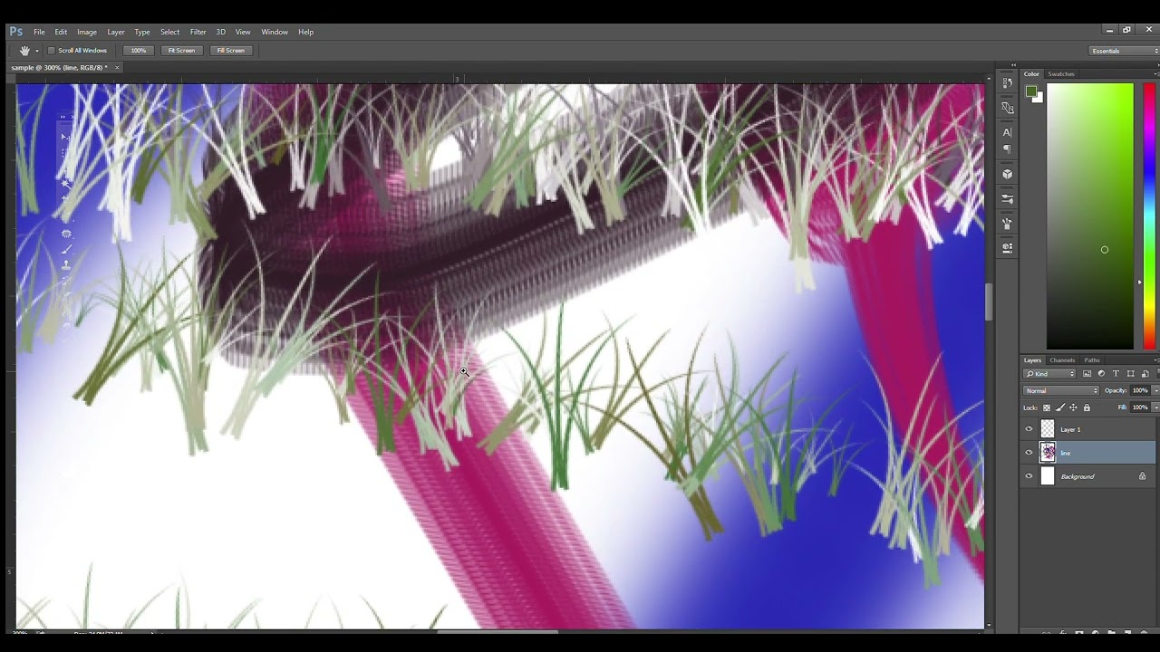The width and height of the screenshot is (1160, 652).
Task: Click the Fit Screen button
Action: [181, 51]
